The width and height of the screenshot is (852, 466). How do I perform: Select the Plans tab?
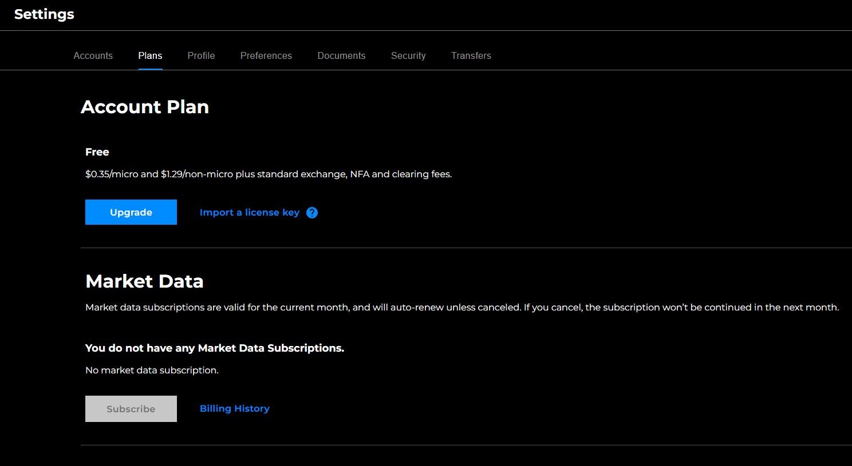click(150, 55)
